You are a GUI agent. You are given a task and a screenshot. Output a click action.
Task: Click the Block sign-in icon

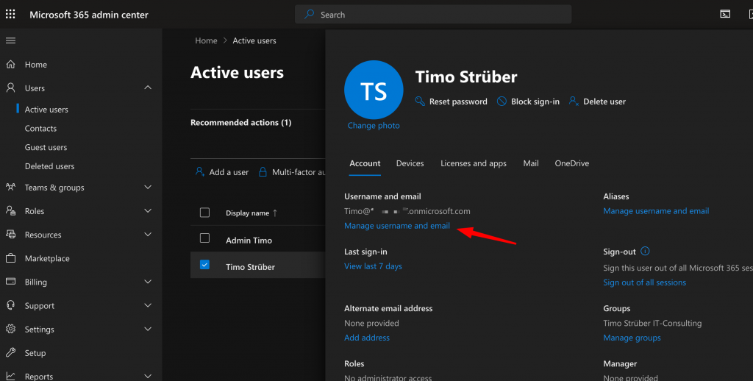pos(502,102)
